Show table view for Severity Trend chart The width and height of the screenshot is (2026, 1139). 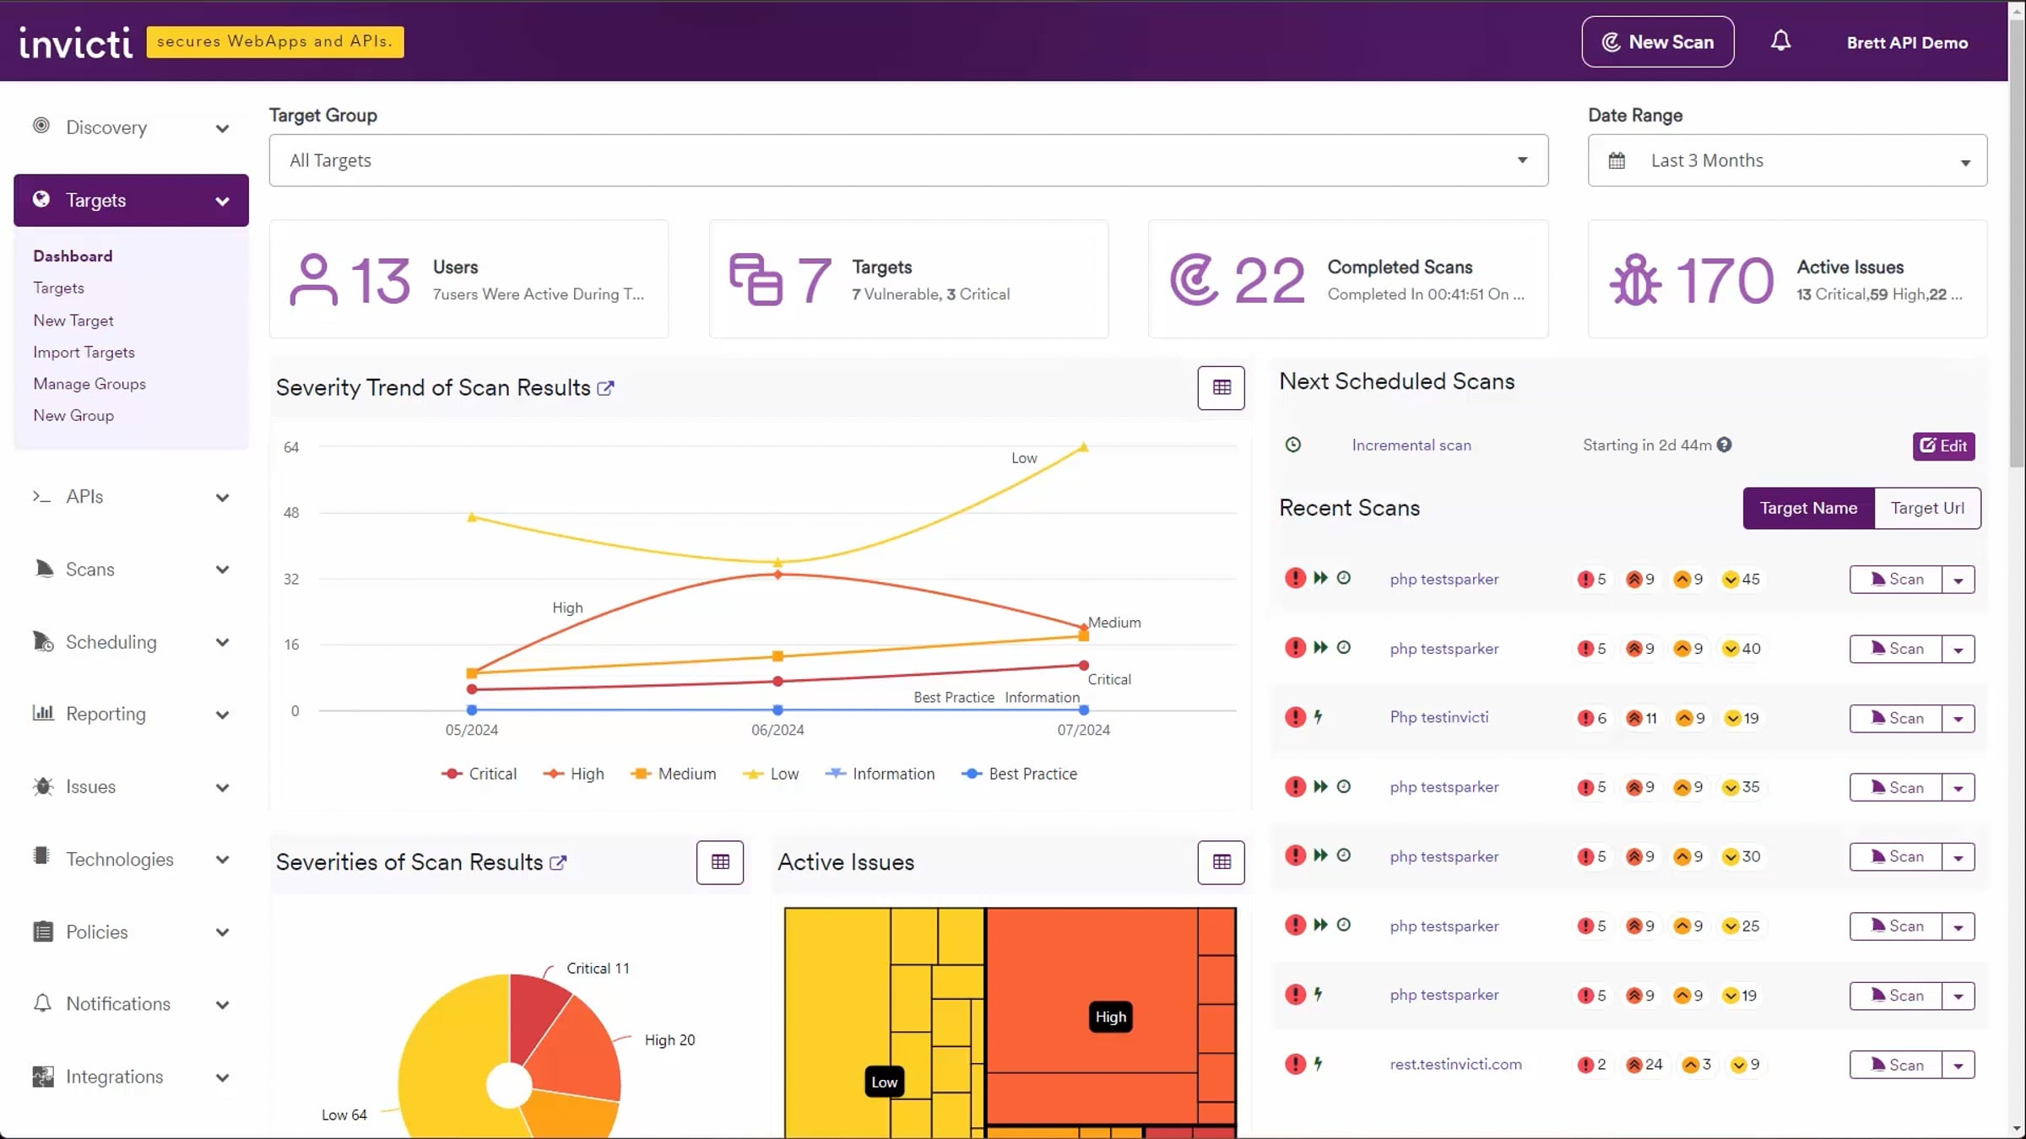(x=1221, y=388)
